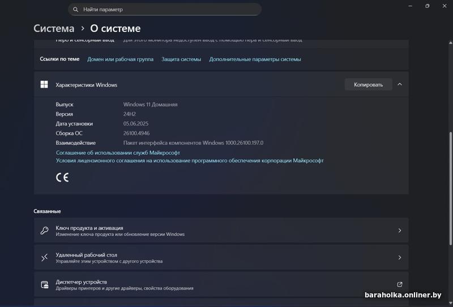453x307 pixels.
Task: Click the external link icon for Device Manager
Action: coord(399,284)
